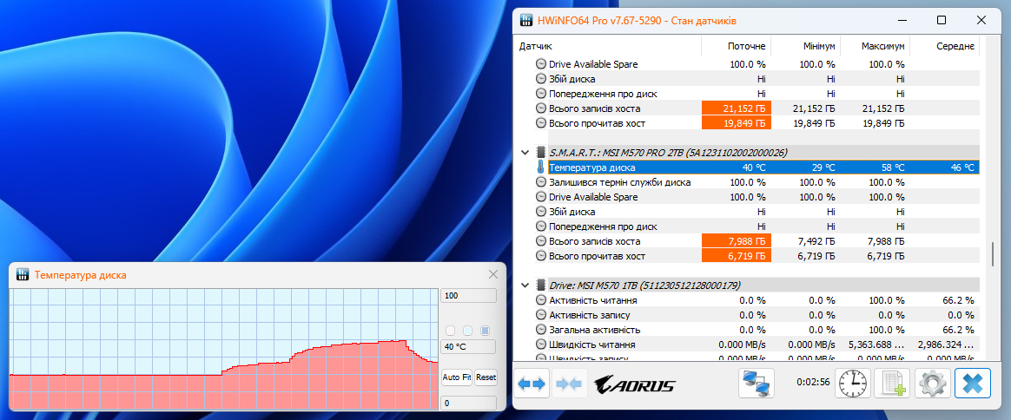Image resolution: width=1011 pixels, height=420 pixels.
Task: Start logging with the sheet-plus icon
Action: [x=893, y=384]
